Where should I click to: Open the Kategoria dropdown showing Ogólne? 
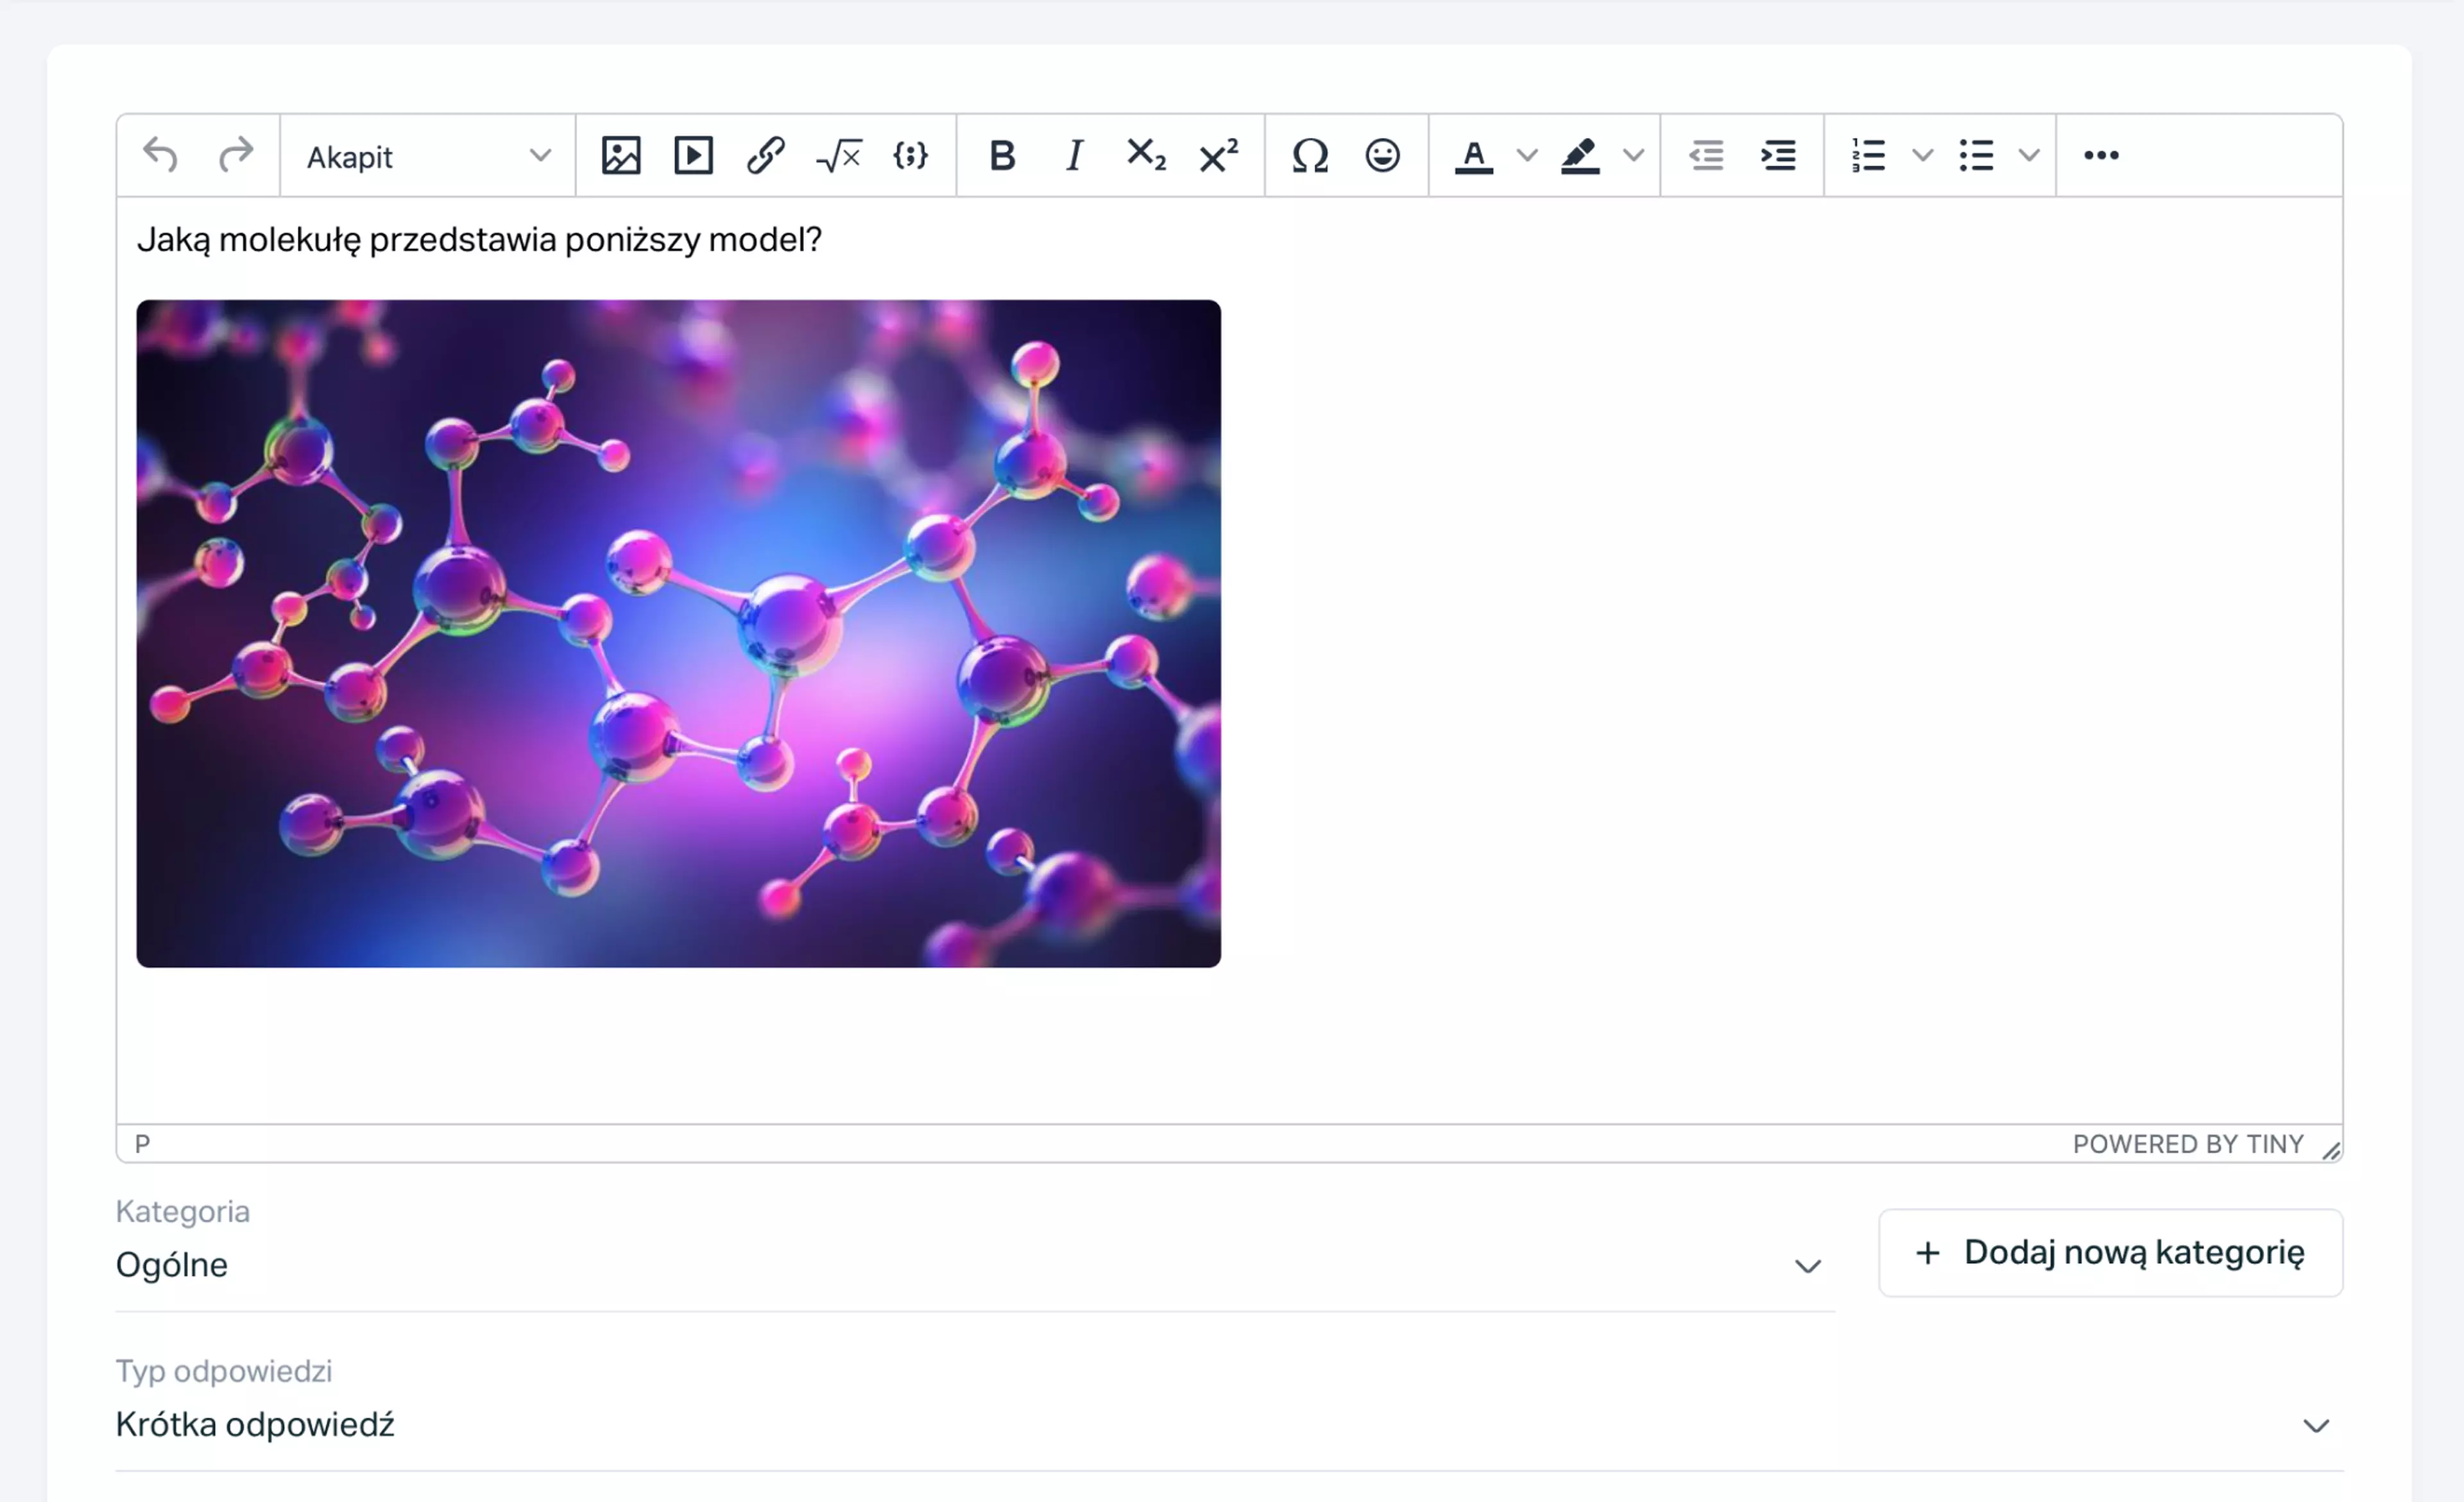point(975,1265)
